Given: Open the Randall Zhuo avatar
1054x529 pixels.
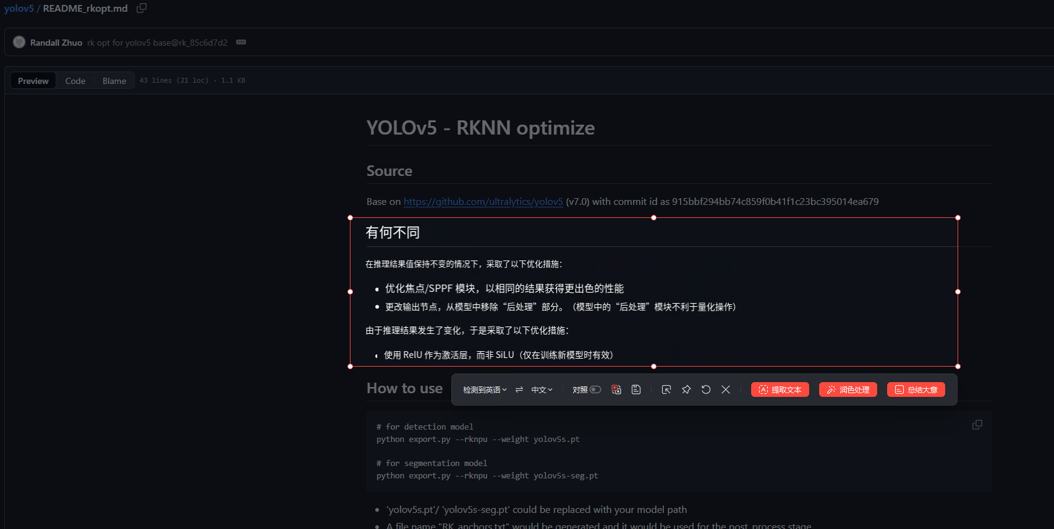Looking at the screenshot, I should pyautogui.click(x=19, y=42).
